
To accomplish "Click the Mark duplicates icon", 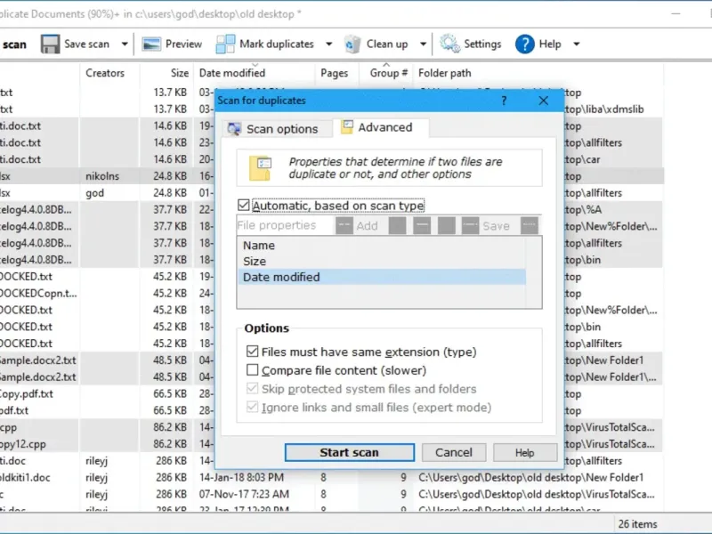I will coord(225,44).
